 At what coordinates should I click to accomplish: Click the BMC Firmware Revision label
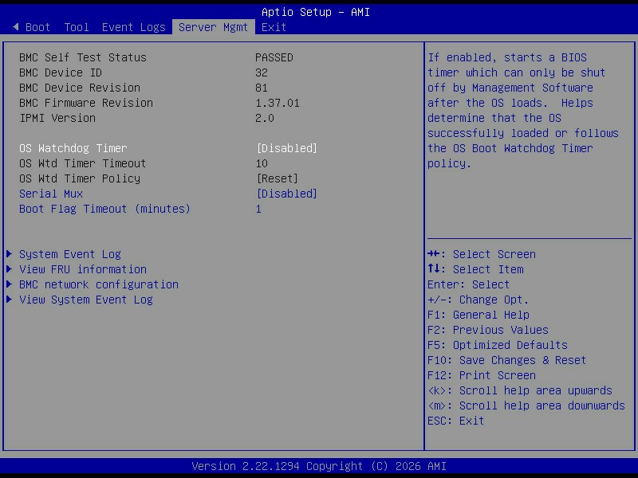point(86,103)
